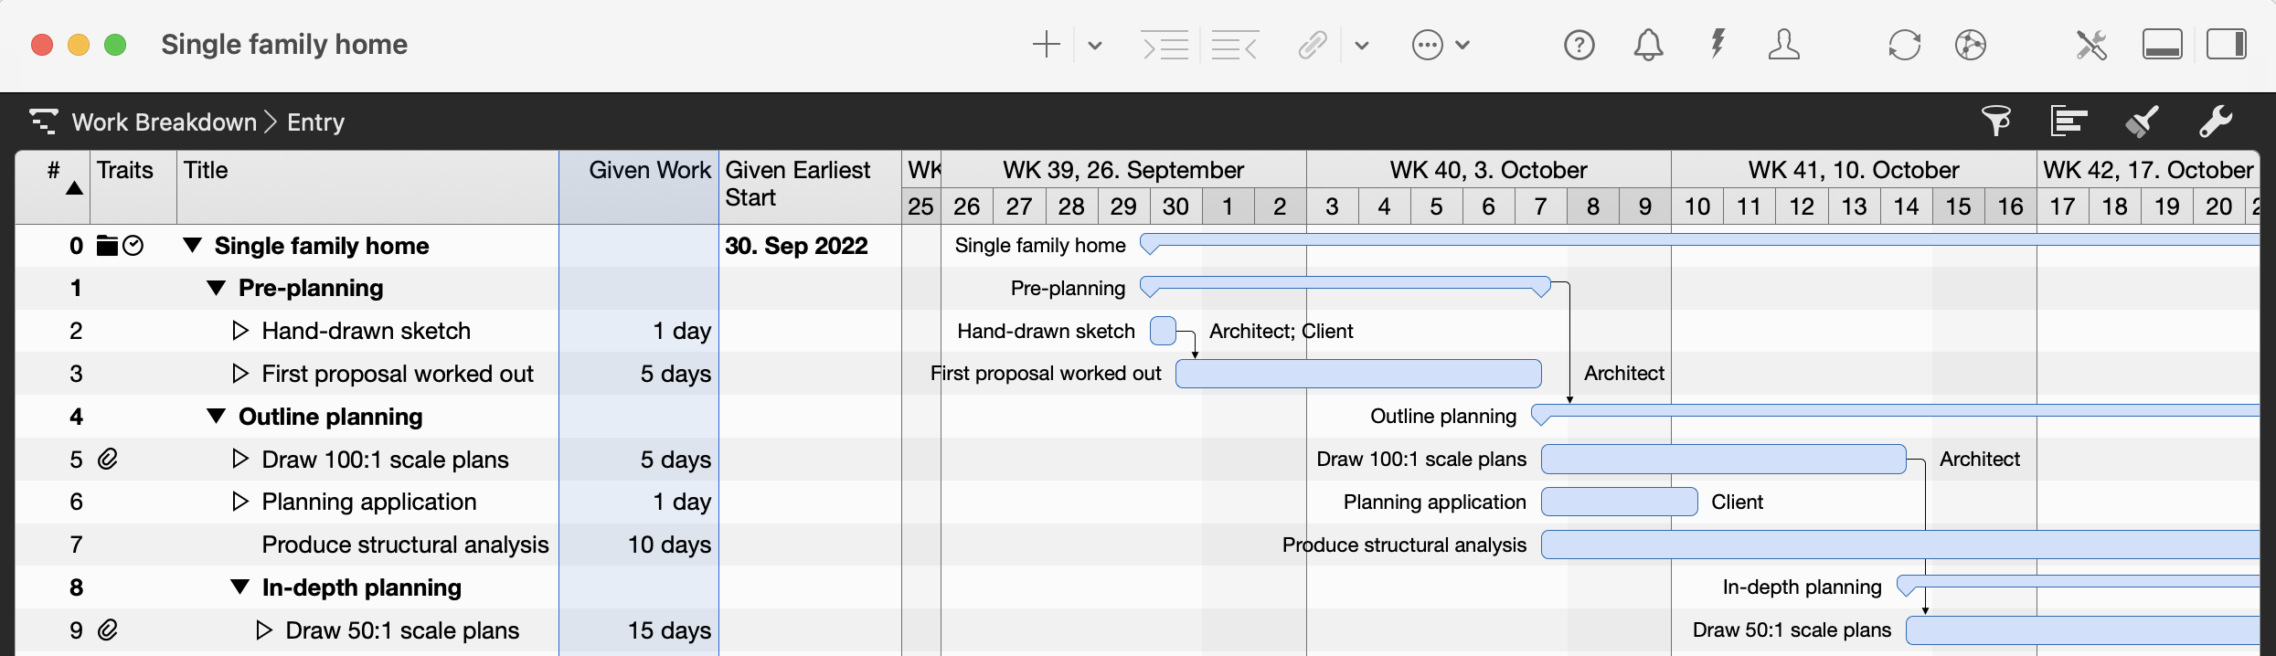The width and height of the screenshot is (2276, 656).
Task: Click the assign resources person icon
Action: coord(1784,44)
